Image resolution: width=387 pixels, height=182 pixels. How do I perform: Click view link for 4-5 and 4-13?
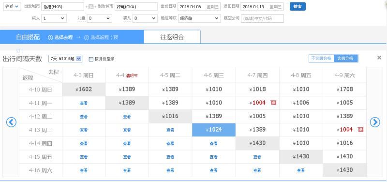point(170,130)
